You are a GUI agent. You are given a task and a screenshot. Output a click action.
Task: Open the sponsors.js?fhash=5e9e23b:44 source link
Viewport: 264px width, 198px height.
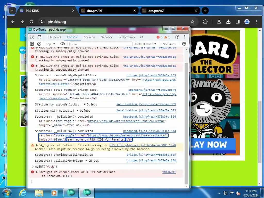click(152, 90)
